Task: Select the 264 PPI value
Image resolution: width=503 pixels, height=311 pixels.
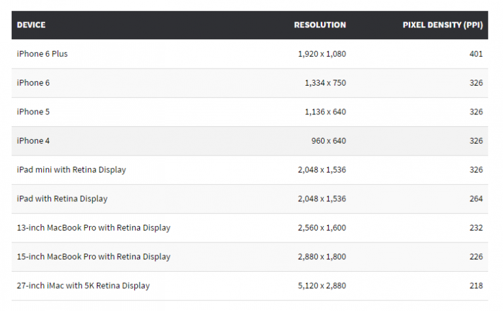Action: tap(476, 199)
